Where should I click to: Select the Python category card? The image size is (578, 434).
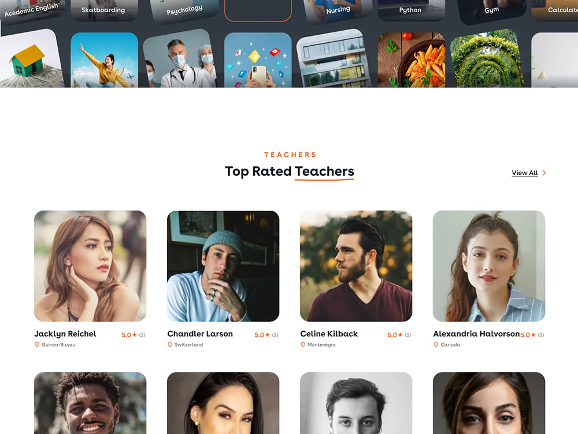(x=412, y=10)
